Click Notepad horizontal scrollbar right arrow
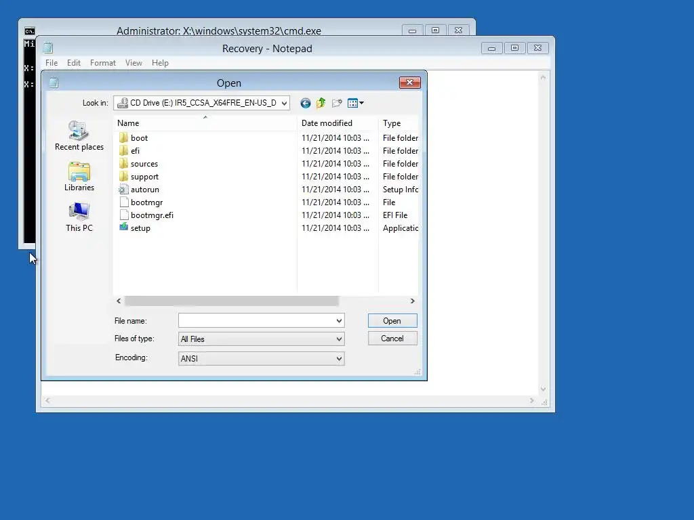This screenshot has height=520, width=694. [531, 401]
